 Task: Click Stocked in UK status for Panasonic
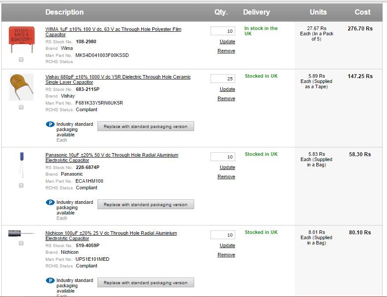[x=261, y=154]
